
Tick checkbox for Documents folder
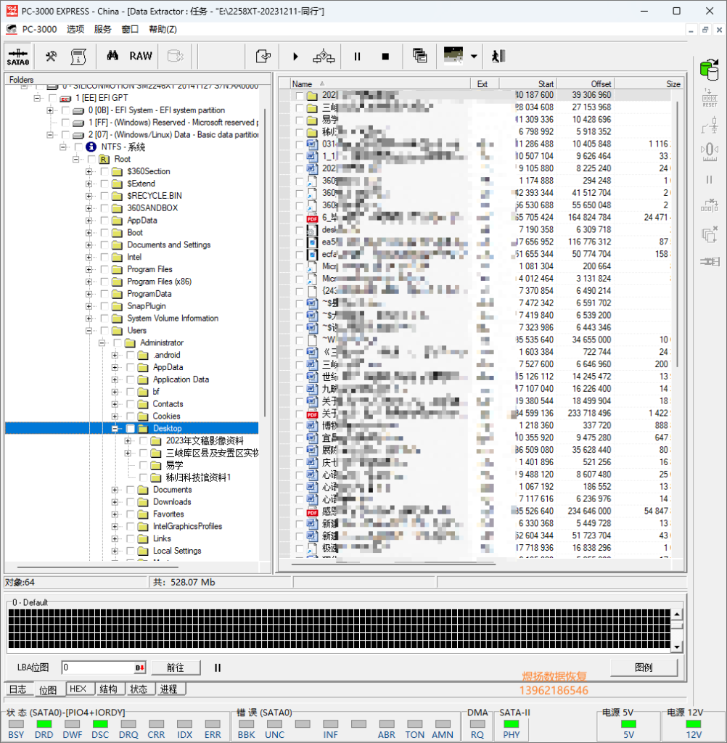pyautogui.click(x=130, y=490)
